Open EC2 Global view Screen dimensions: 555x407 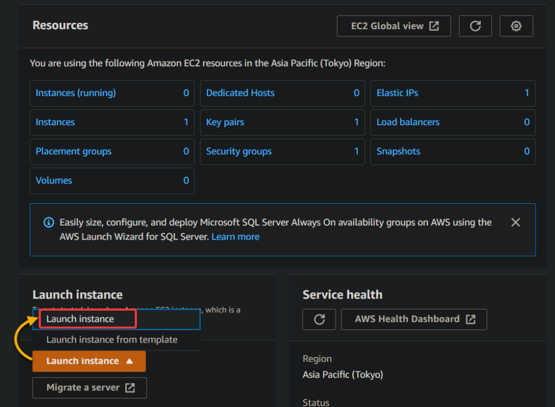pyautogui.click(x=393, y=26)
